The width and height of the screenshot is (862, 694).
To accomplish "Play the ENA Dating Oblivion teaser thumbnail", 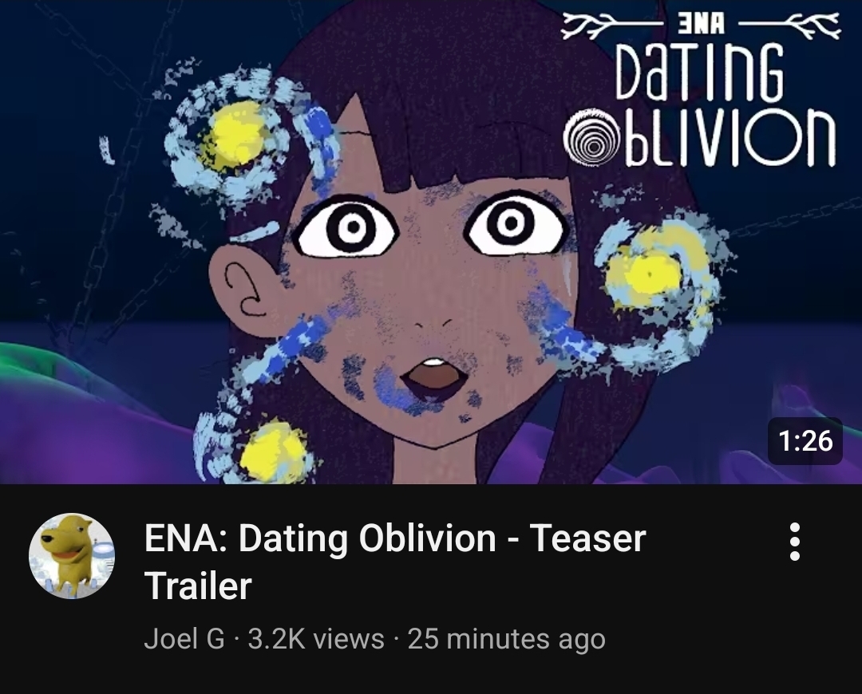I will (x=431, y=242).
